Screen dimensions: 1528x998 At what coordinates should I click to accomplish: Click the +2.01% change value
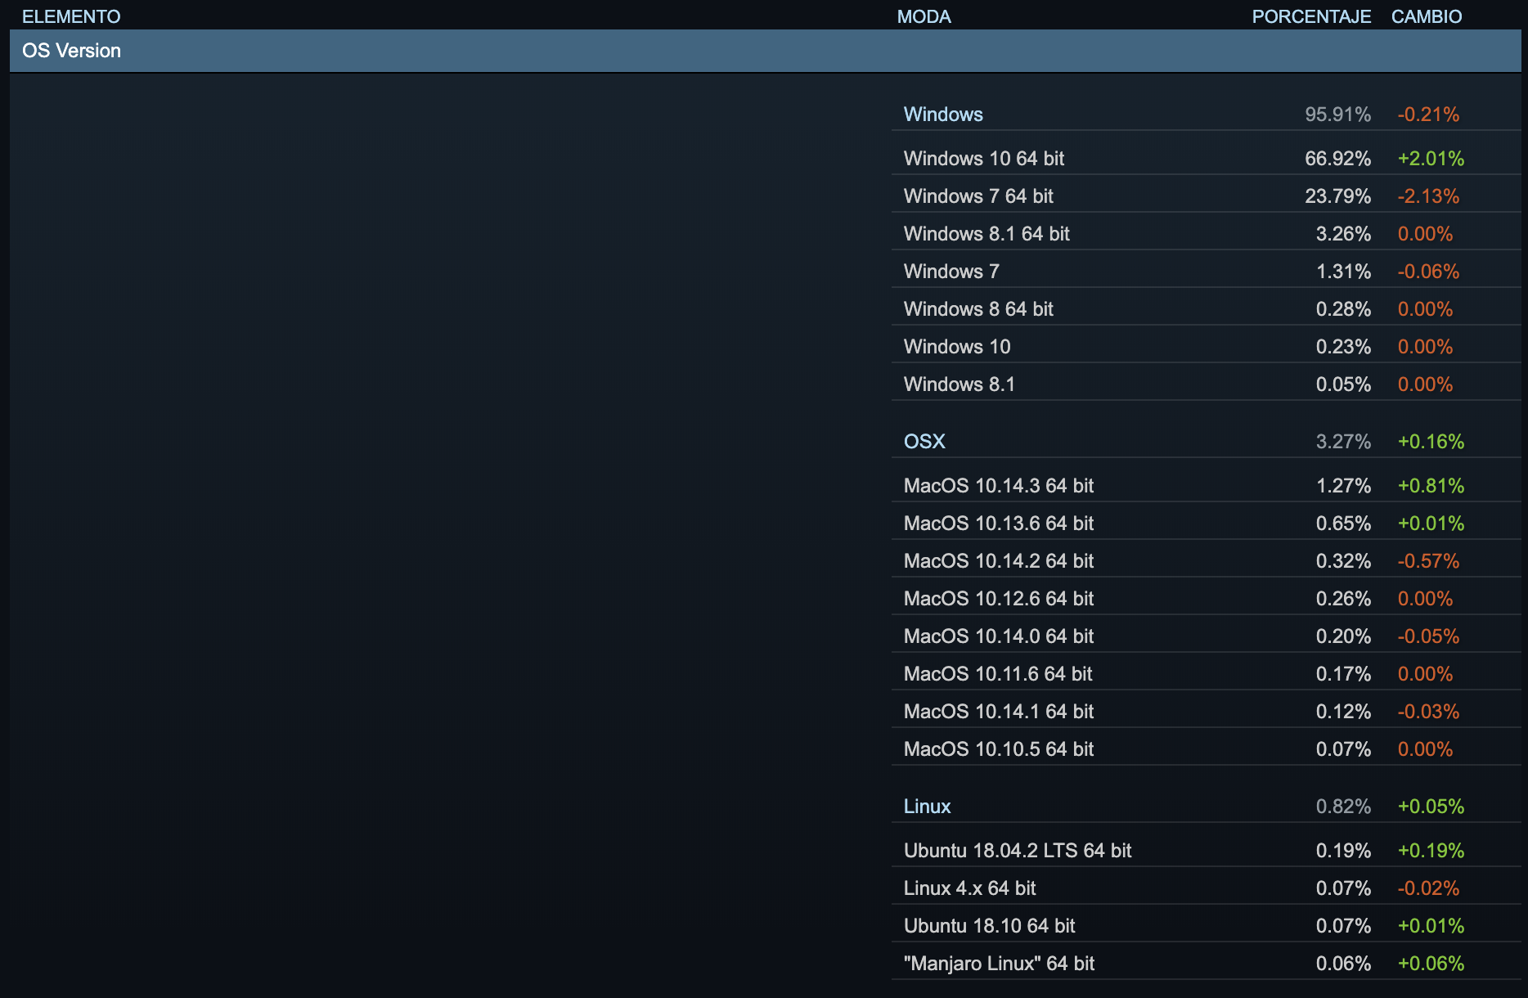pyautogui.click(x=1431, y=159)
